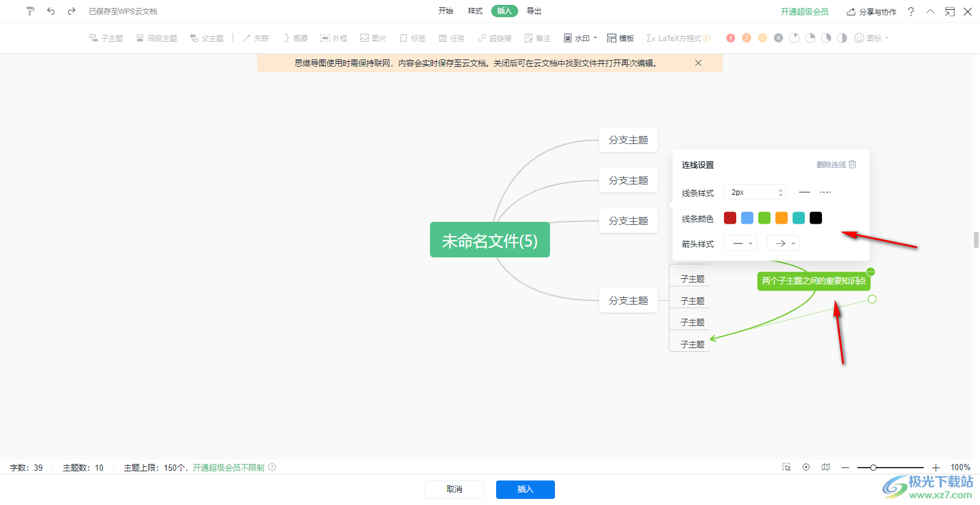Switch to the 导出 tab

pyautogui.click(x=534, y=11)
